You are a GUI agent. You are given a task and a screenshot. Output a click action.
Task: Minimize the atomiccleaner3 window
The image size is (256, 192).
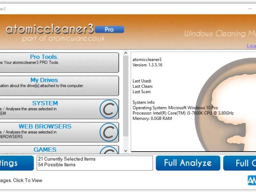250,9
